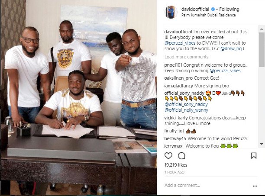Load more comments

[186, 57]
